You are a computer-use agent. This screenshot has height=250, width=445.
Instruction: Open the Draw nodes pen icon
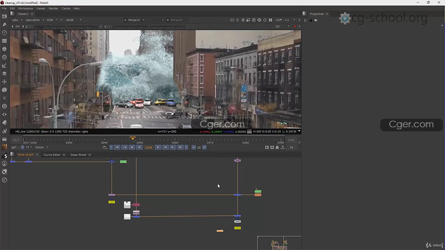(4, 25)
